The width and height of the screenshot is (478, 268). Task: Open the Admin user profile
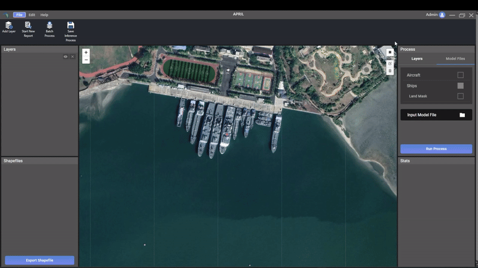click(x=442, y=15)
